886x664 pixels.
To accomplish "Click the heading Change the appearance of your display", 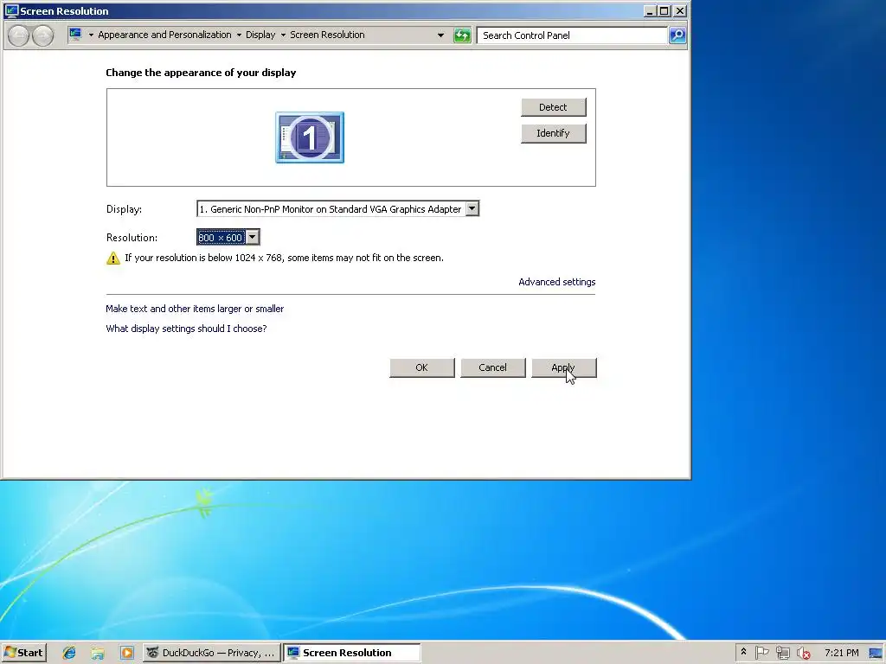I will coord(201,73).
